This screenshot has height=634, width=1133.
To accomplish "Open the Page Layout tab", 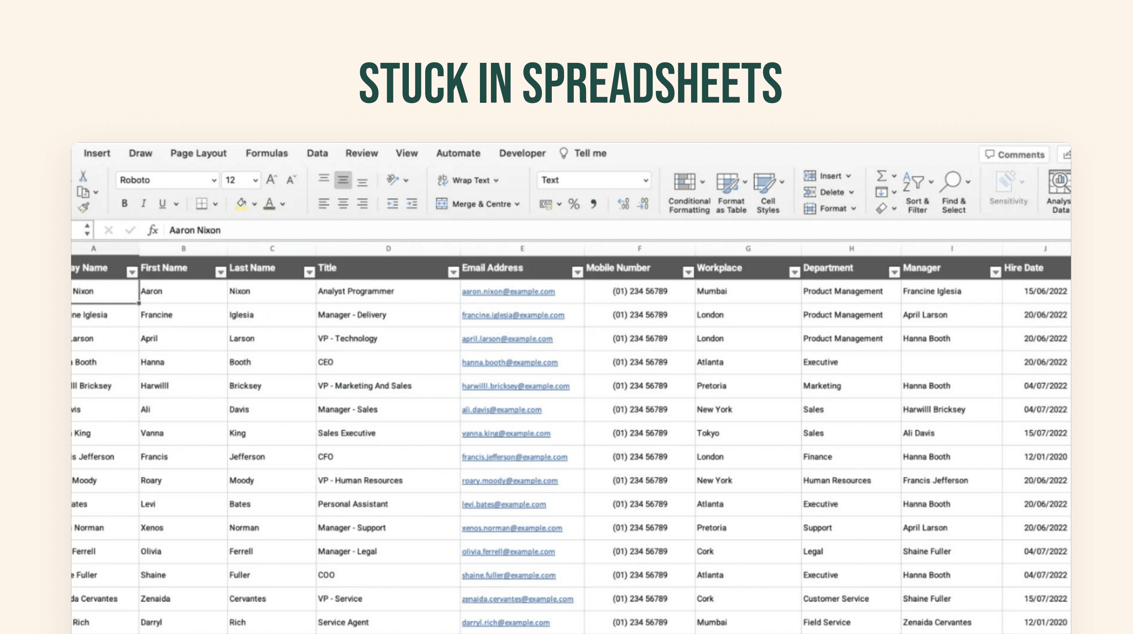I will click(198, 153).
